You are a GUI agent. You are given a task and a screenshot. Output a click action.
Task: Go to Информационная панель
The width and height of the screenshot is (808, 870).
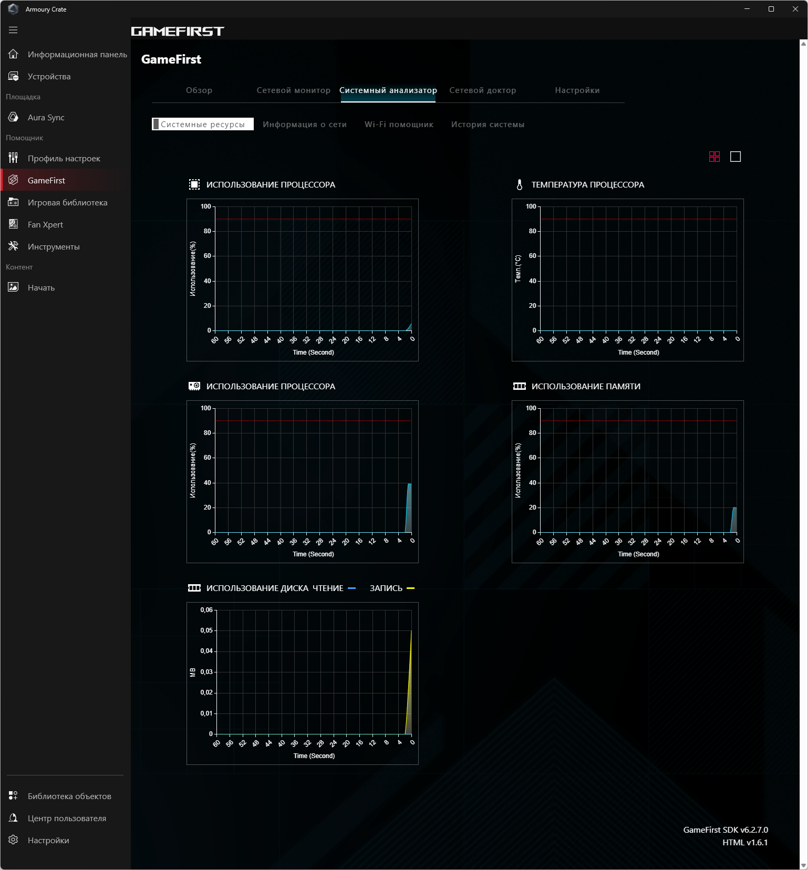(66, 54)
